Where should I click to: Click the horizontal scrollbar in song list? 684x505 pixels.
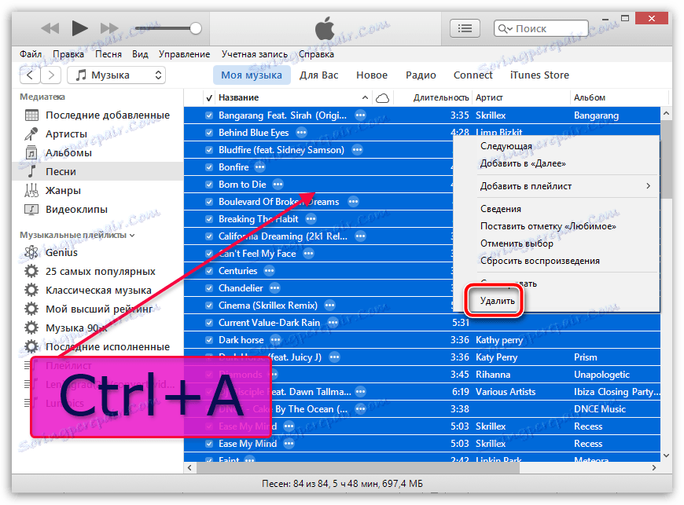(x=358, y=467)
